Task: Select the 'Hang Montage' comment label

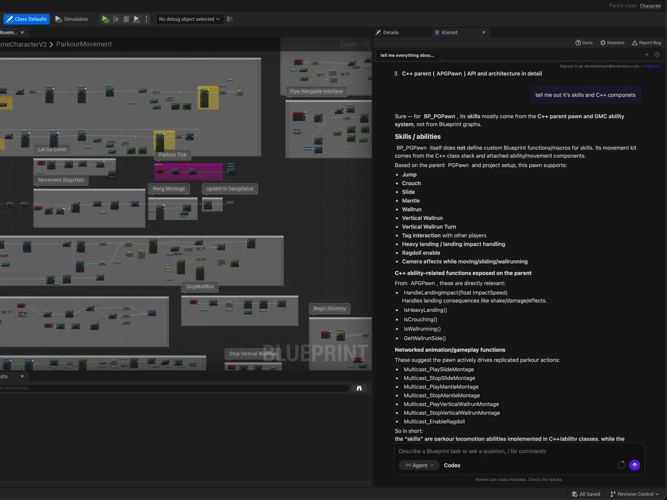Action: (169, 189)
